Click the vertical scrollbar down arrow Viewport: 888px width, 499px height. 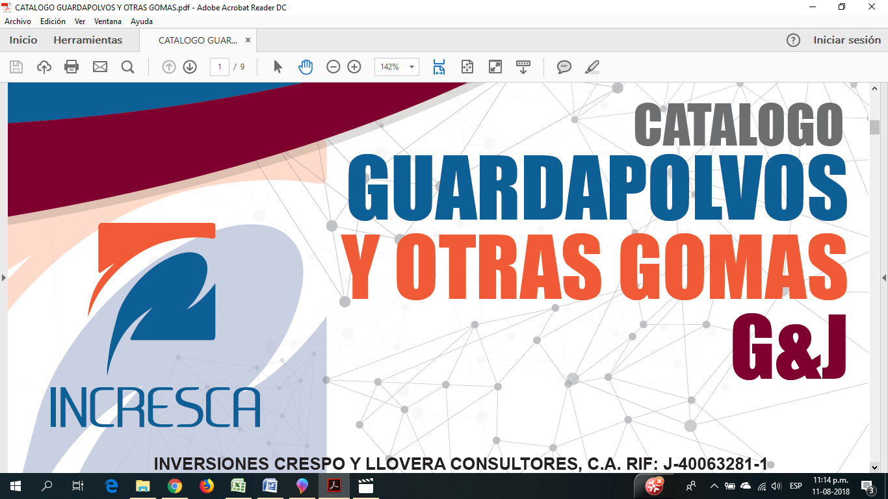coord(874,467)
